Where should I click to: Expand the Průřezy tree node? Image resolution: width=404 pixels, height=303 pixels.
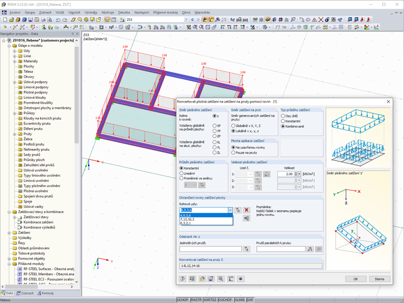(x=15, y=113)
